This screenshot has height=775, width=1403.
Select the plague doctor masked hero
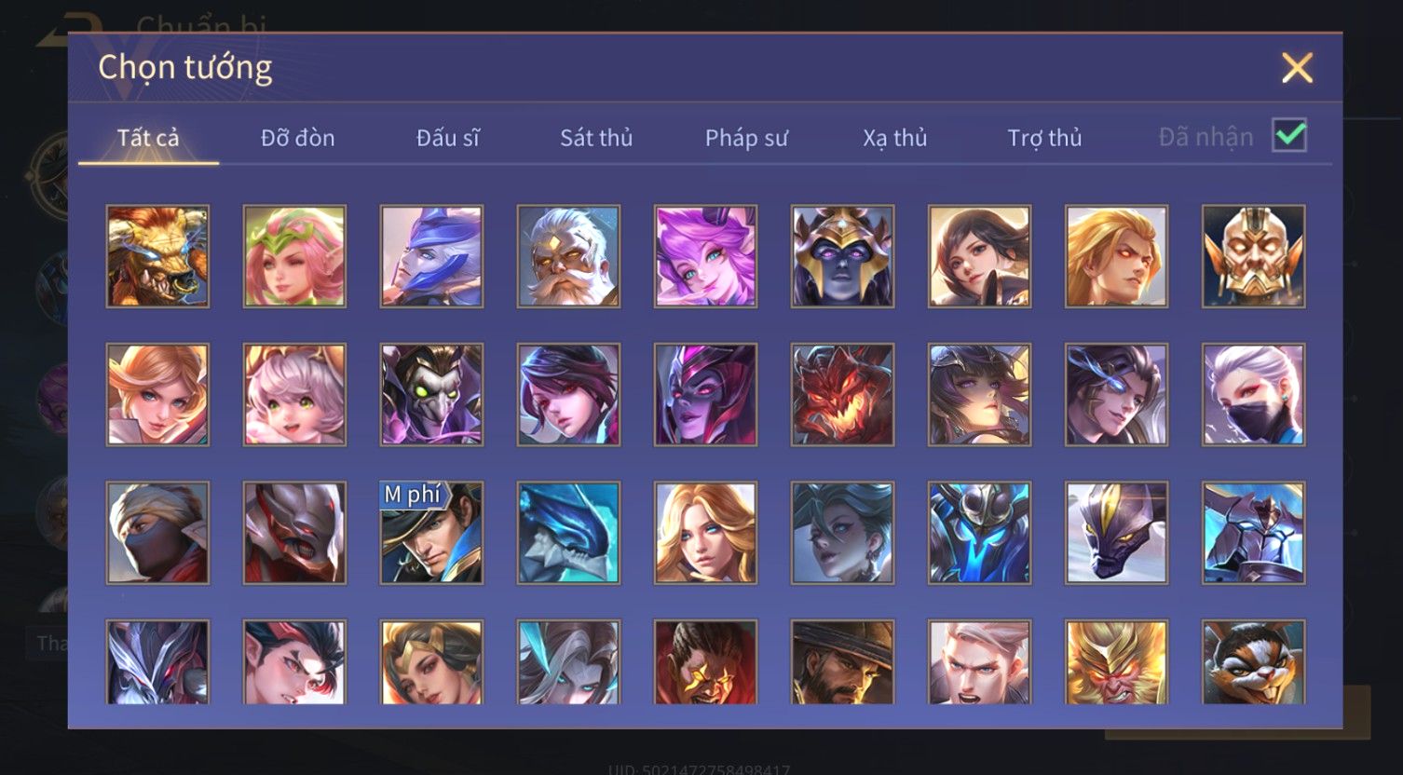431,394
